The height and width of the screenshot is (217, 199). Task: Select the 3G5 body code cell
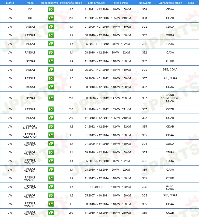[145, 187]
